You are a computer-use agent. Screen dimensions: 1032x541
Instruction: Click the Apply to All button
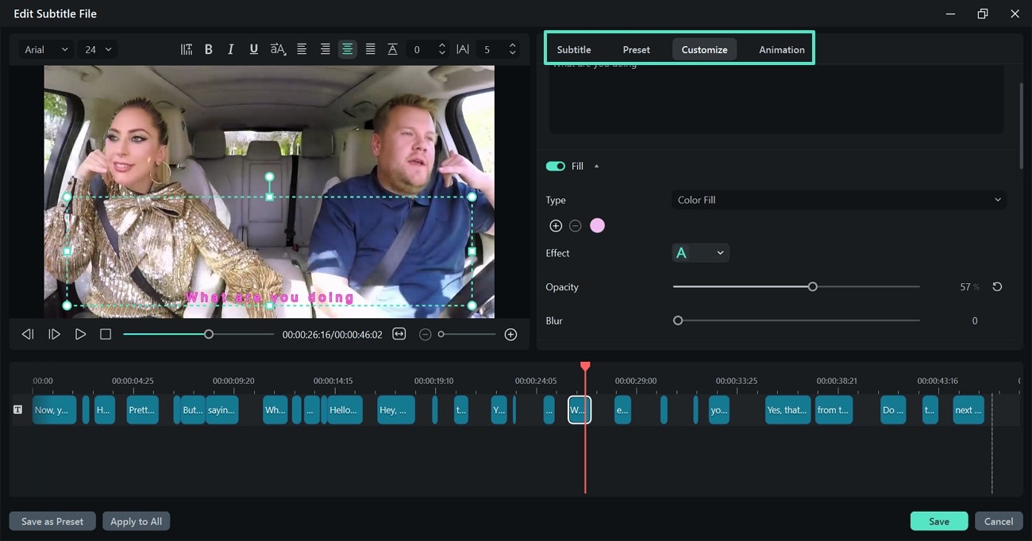point(136,521)
